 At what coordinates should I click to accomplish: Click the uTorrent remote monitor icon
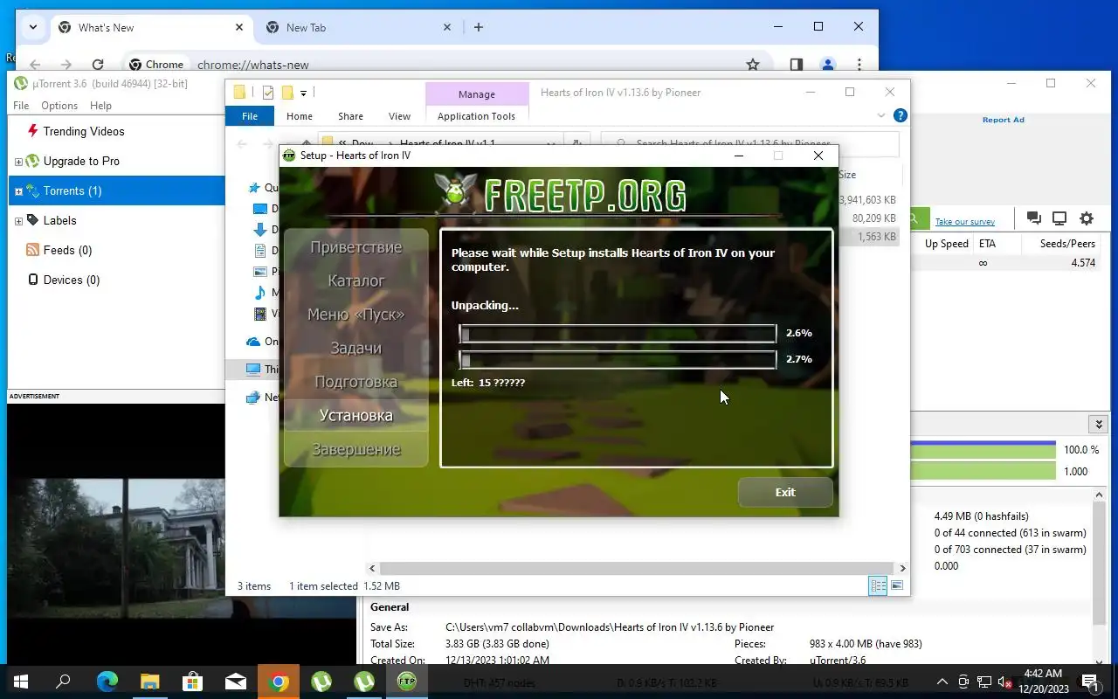[1059, 218]
